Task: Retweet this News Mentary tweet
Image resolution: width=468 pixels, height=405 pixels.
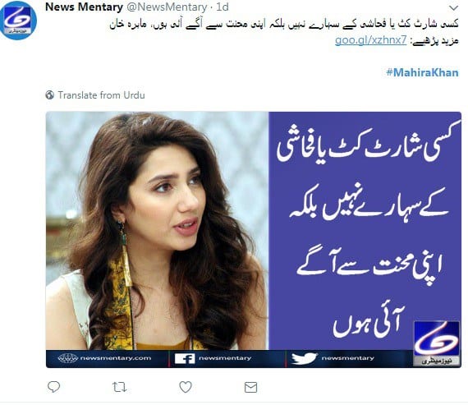Action: (119, 387)
